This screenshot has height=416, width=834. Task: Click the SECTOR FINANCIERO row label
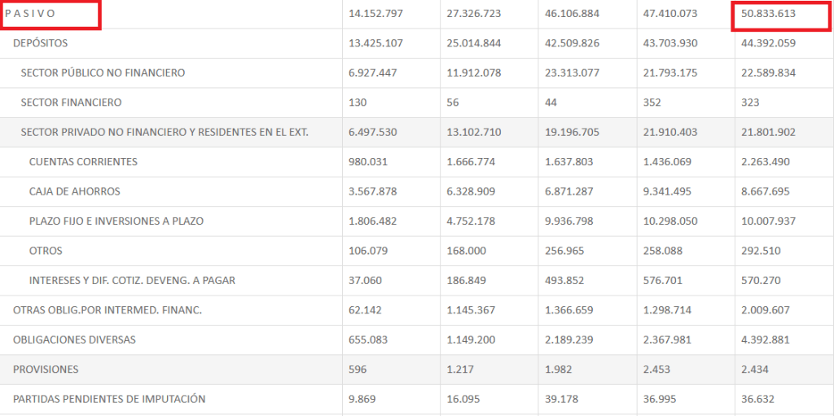(x=71, y=103)
